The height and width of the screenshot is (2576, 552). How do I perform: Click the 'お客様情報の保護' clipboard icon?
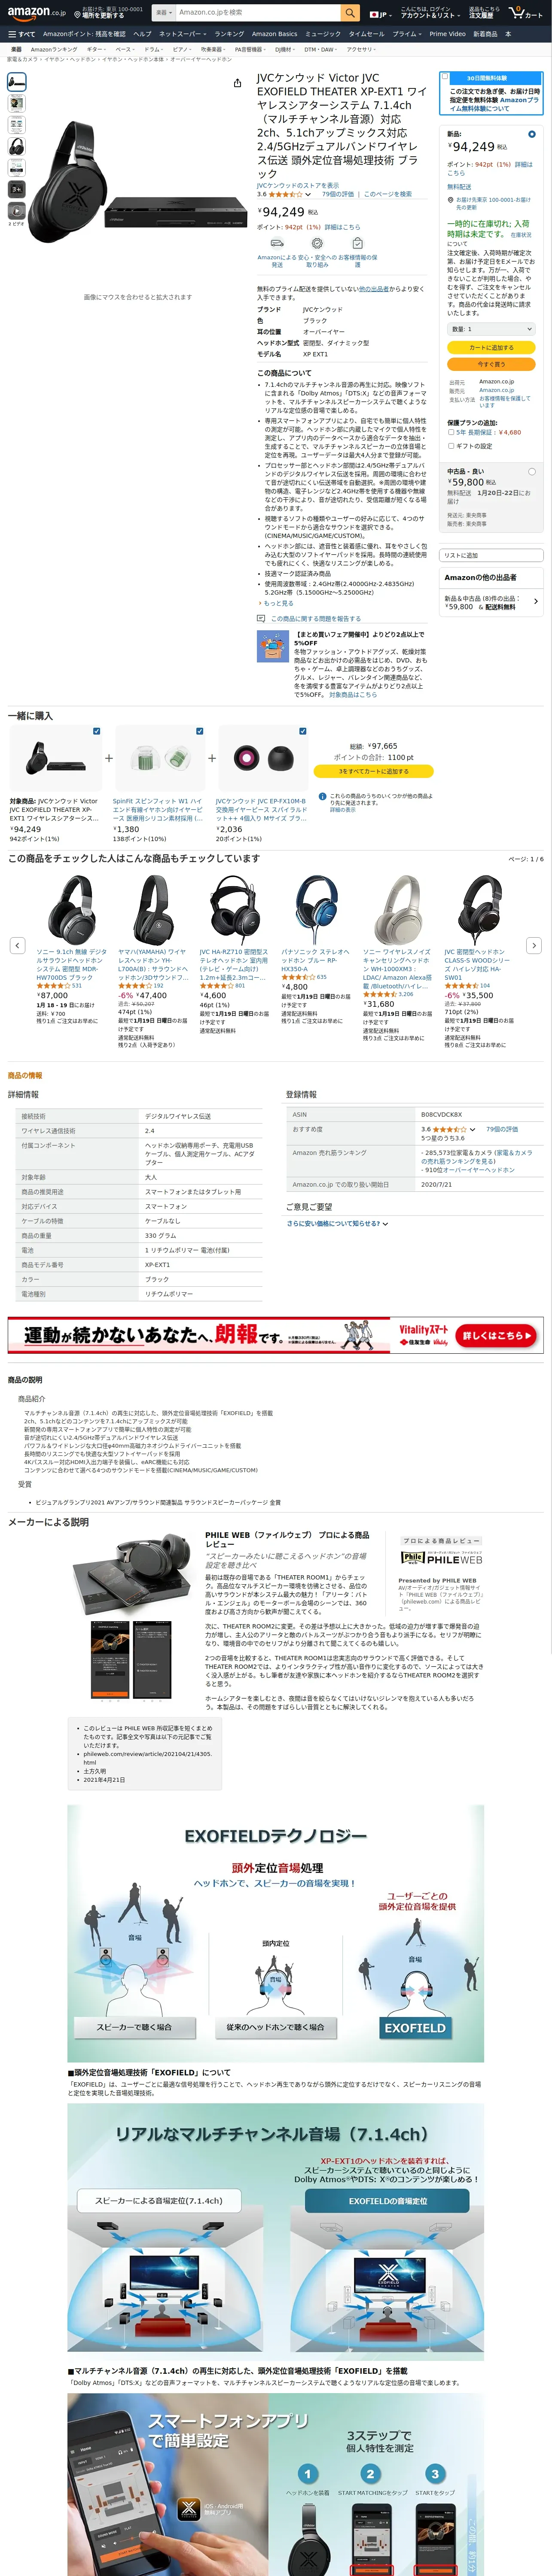(x=357, y=243)
